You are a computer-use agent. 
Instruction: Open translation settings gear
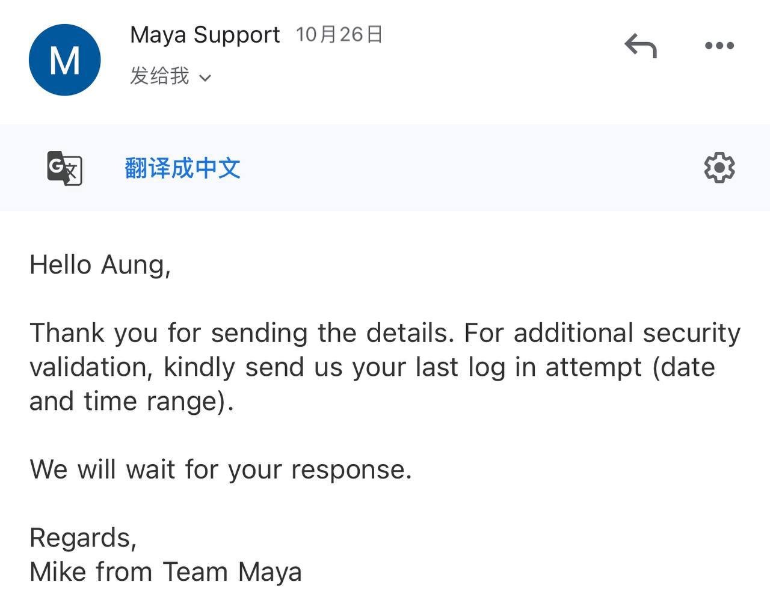pyautogui.click(x=719, y=168)
